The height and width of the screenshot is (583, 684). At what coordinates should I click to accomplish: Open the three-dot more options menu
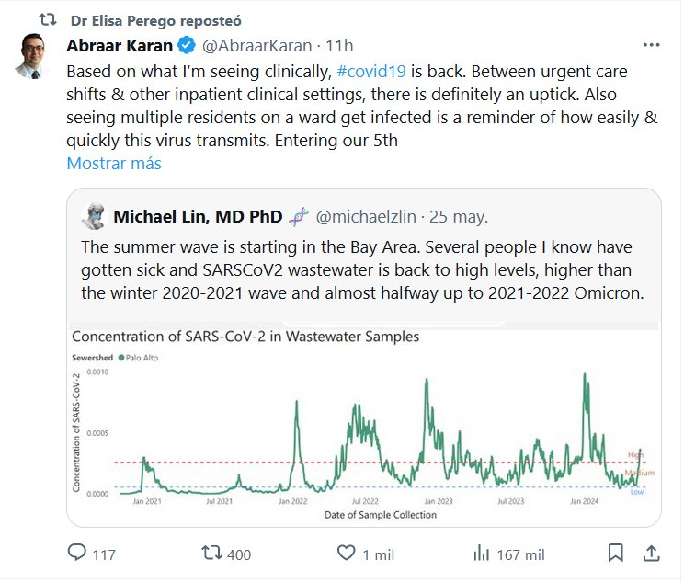[651, 45]
